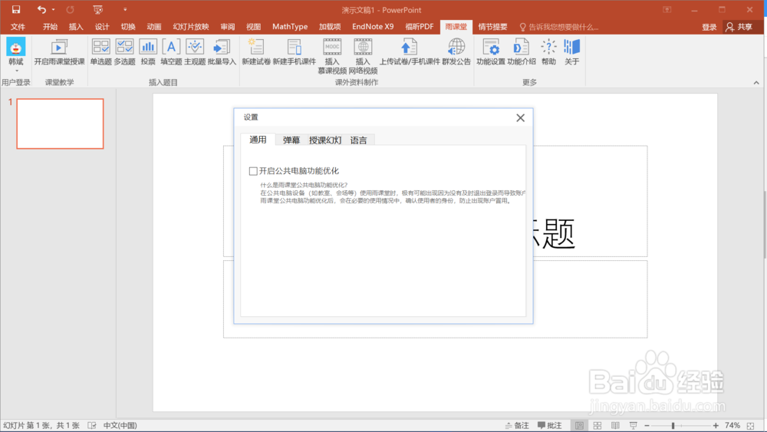
Task: Open the 福昕PDF ribbon tab
Action: coord(420,27)
